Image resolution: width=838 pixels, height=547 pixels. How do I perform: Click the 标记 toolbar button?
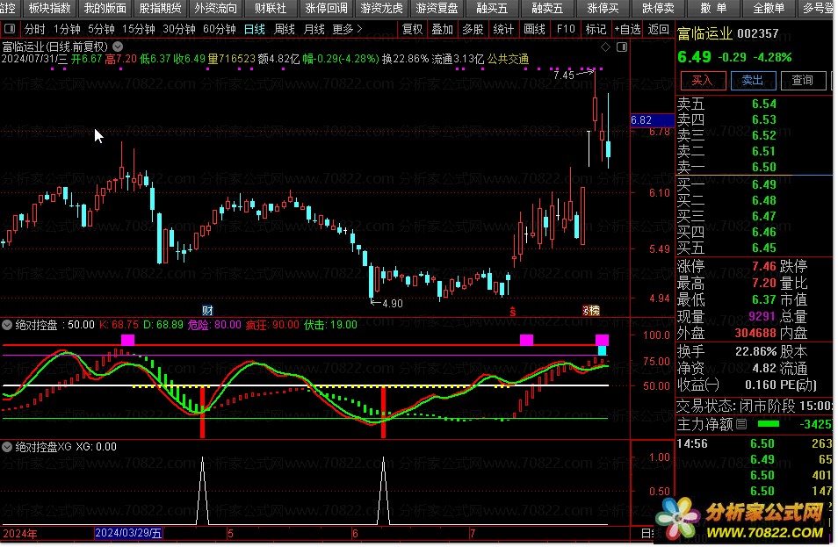[596, 29]
